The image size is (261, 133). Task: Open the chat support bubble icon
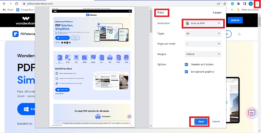click(x=252, y=113)
